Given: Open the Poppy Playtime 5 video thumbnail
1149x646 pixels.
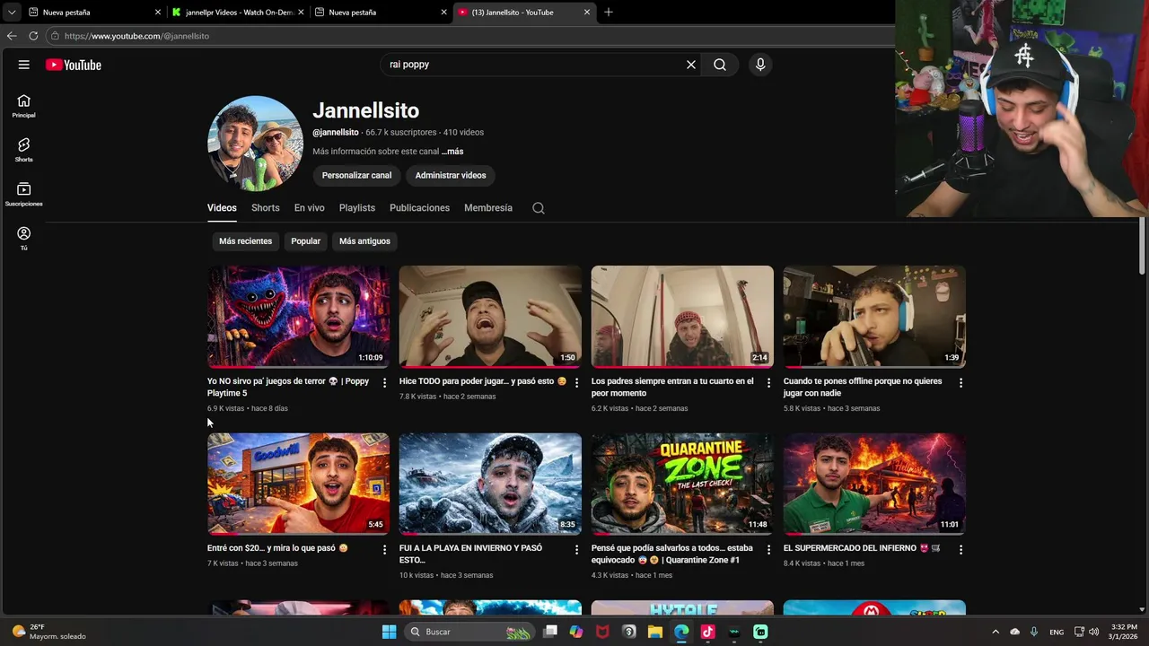Looking at the screenshot, I should pyautogui.click(x=298, y=317).
